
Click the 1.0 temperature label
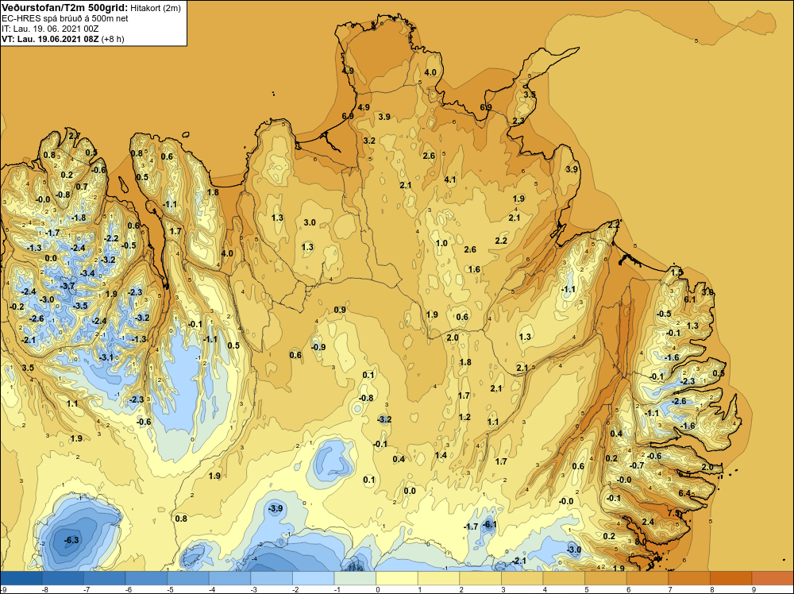(x=441, y=243)
